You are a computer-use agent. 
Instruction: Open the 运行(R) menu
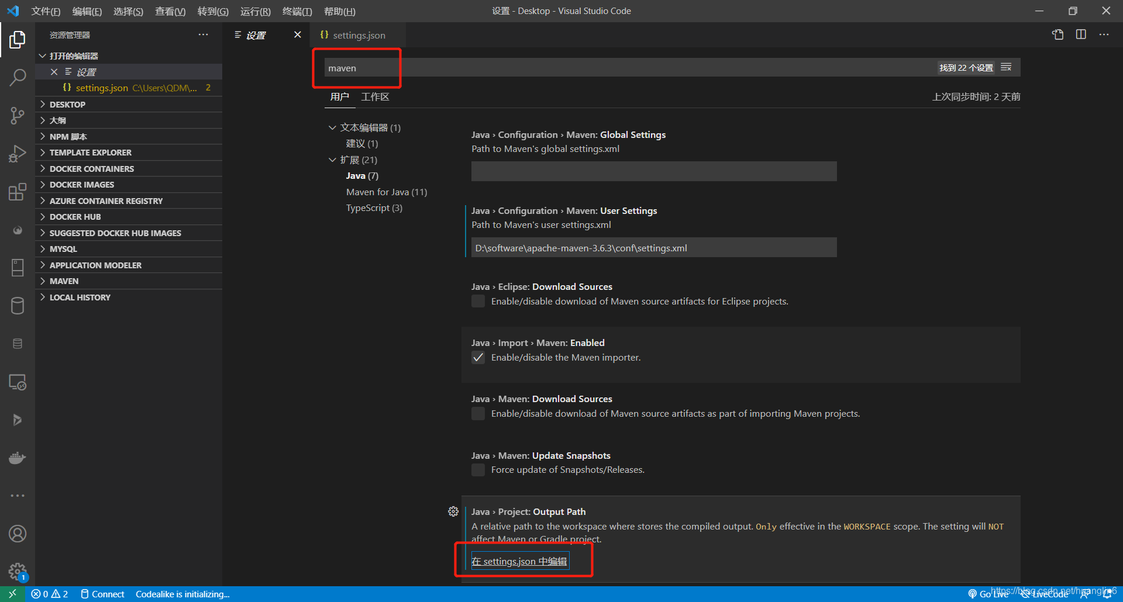pyautogui.click(x=255, y=11)
